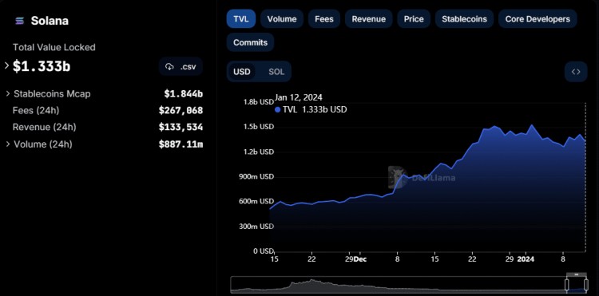The image size is (599, 296).
Task: Expand the Total Value Locked breakdown chevron
Action: [x=6, y=66]
